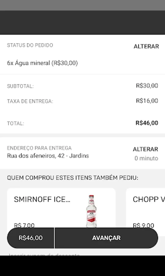Tap the R$16,00 delivery fee value

[x=147, y=101]
